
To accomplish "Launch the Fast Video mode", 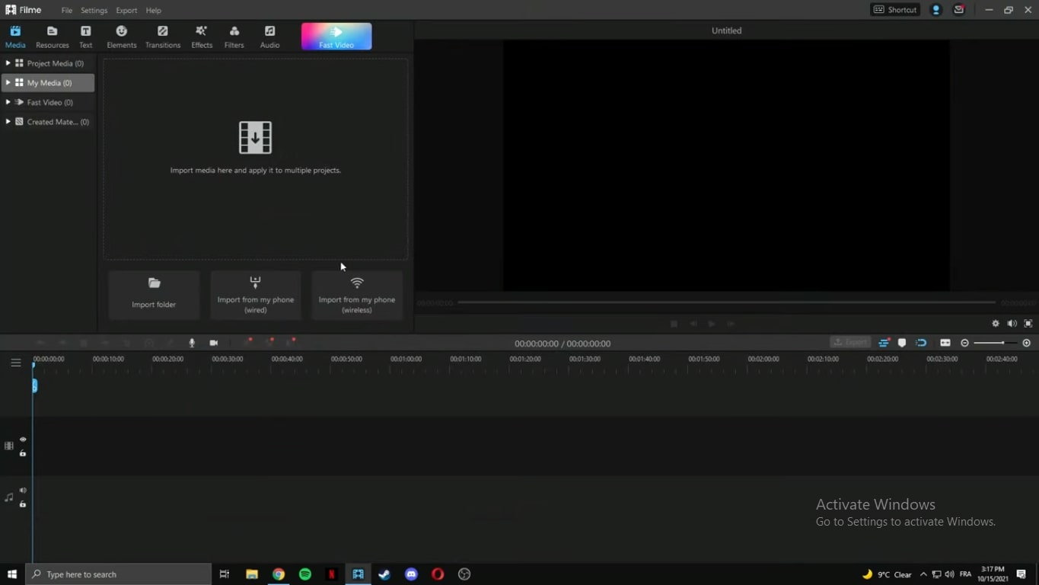I will click(336, 37).
